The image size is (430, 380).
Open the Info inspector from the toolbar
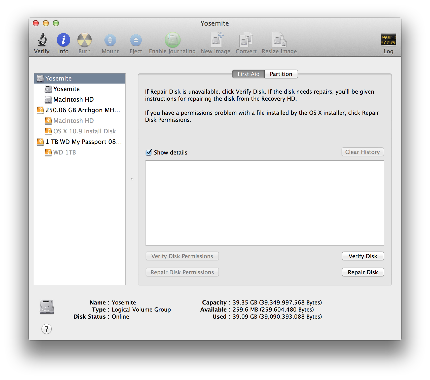coord(63,40)
